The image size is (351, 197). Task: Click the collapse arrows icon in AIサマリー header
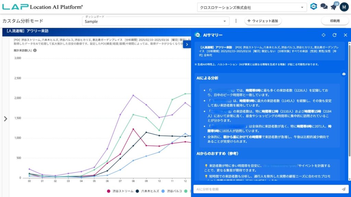[x=324, y=35]
